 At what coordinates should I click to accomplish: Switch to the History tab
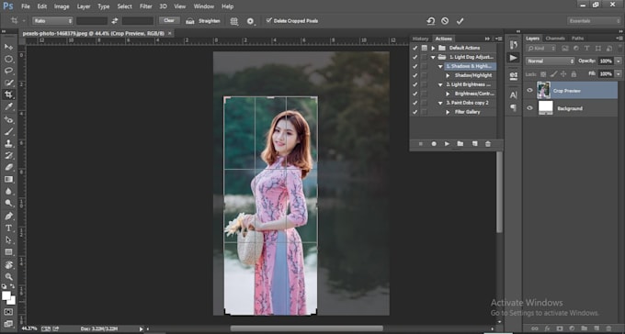click(x=420, y=39)
